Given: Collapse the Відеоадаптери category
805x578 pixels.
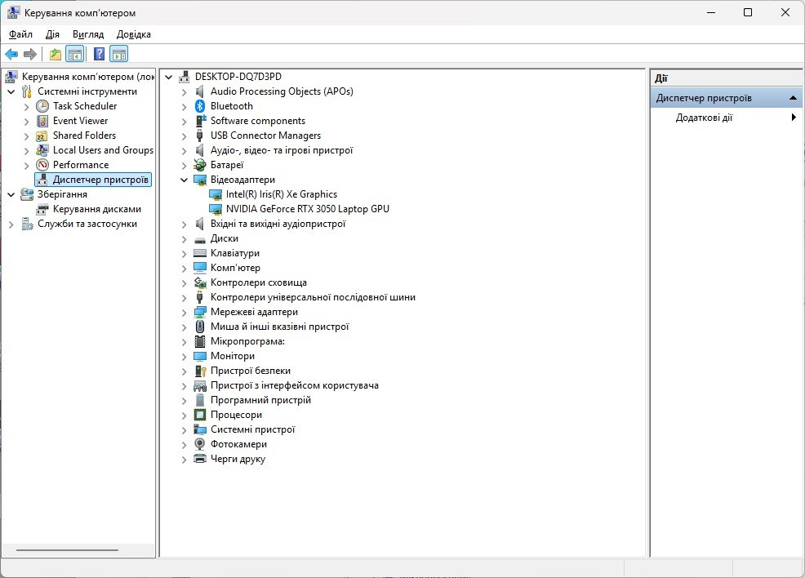Looking at the screenshot, I should (185, 180).
